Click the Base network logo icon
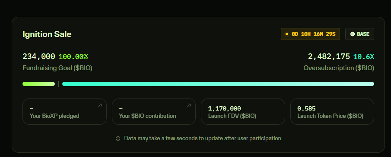 pos(353,34)
